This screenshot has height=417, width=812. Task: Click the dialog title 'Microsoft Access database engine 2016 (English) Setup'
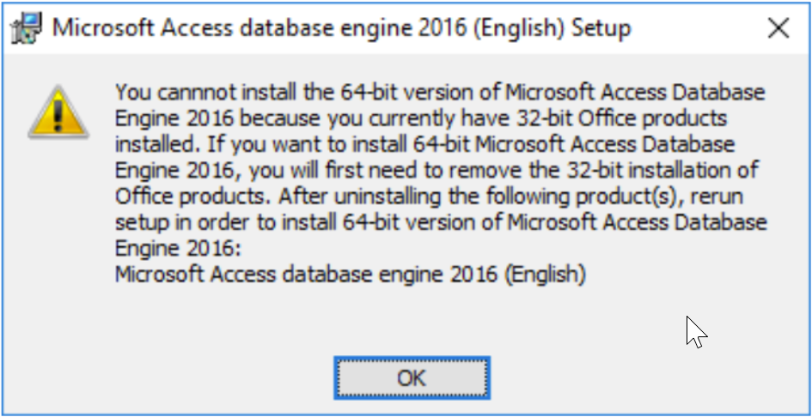pyautogui.click(x=341, y=28)
